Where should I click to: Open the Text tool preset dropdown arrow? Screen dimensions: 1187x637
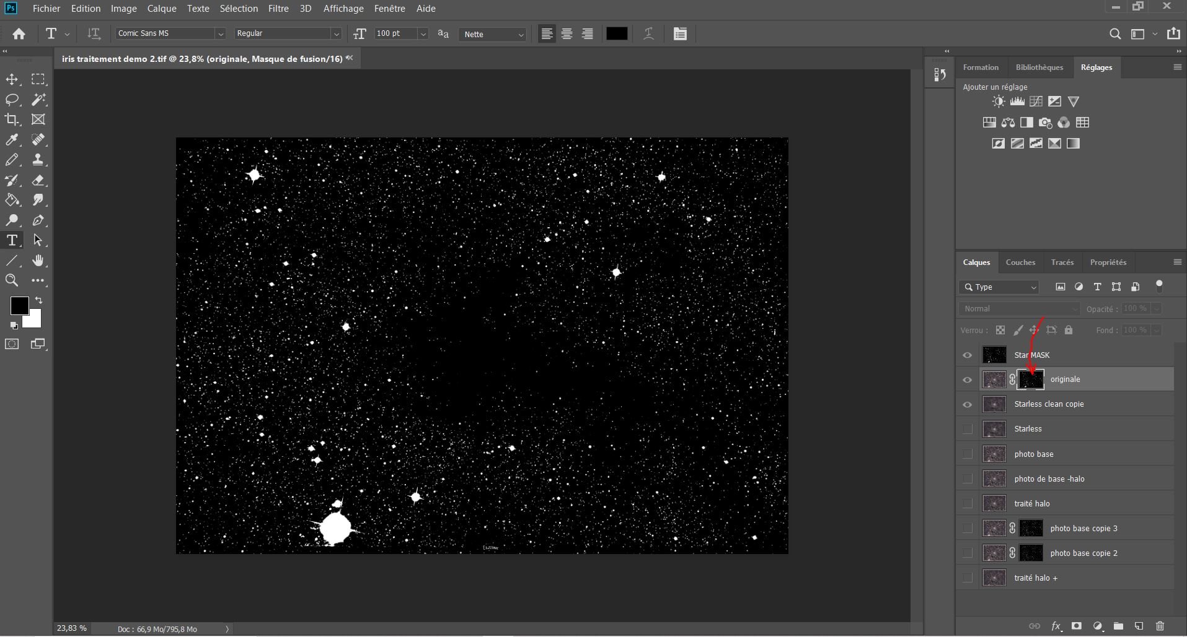(x=67, y=34)
